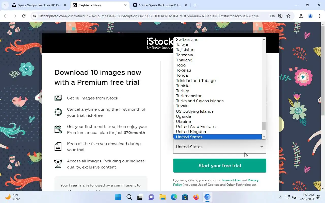Select Togo from the country list
The height and width of the screenshot is (203, 325).
pos(218,65)
